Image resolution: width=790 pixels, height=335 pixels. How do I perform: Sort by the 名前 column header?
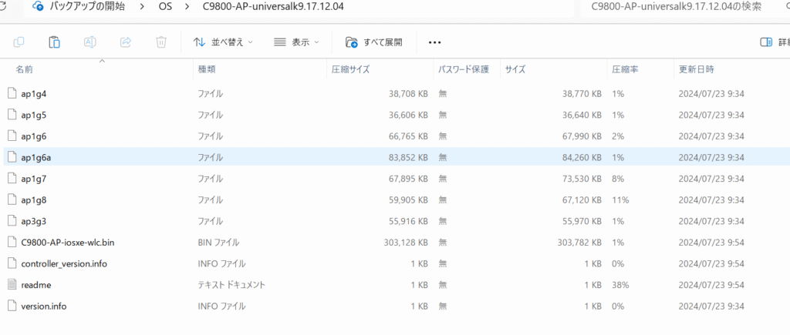coord(24,70)
